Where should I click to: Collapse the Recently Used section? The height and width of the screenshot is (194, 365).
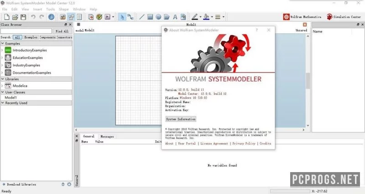(3, 103)
